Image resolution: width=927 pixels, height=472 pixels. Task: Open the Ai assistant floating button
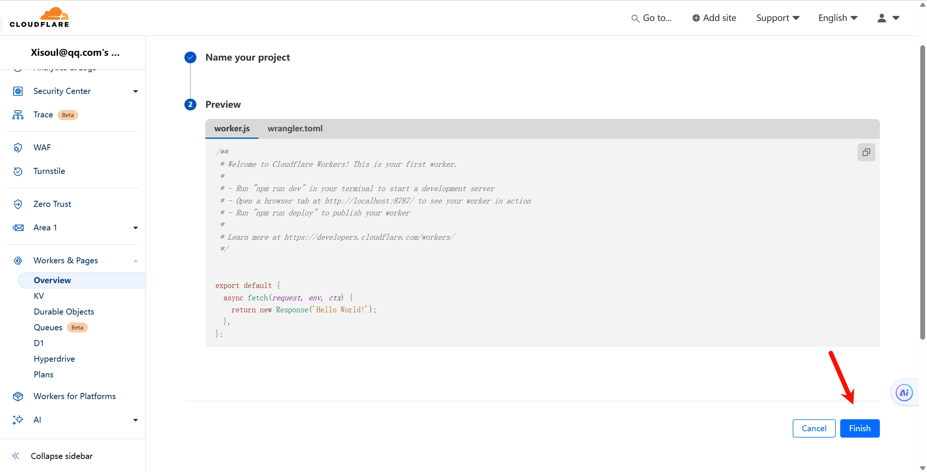coord(904,392)
